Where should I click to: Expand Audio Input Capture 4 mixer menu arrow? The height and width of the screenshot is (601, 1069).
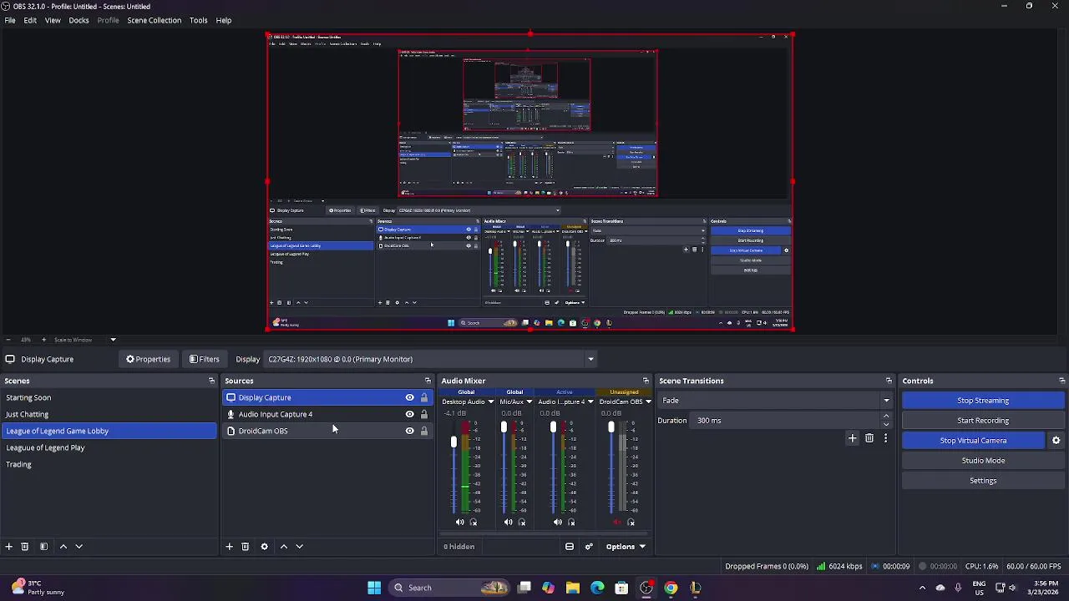pyautogui.click(x=590, y=402)
